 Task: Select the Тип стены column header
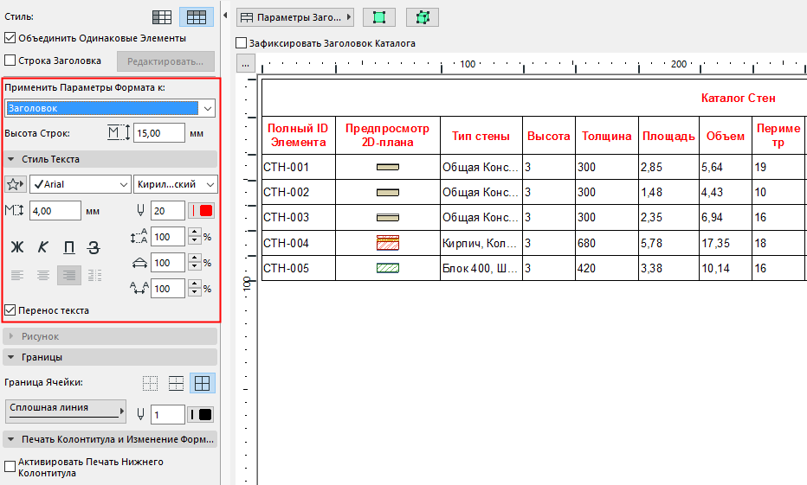pos(481,135)
